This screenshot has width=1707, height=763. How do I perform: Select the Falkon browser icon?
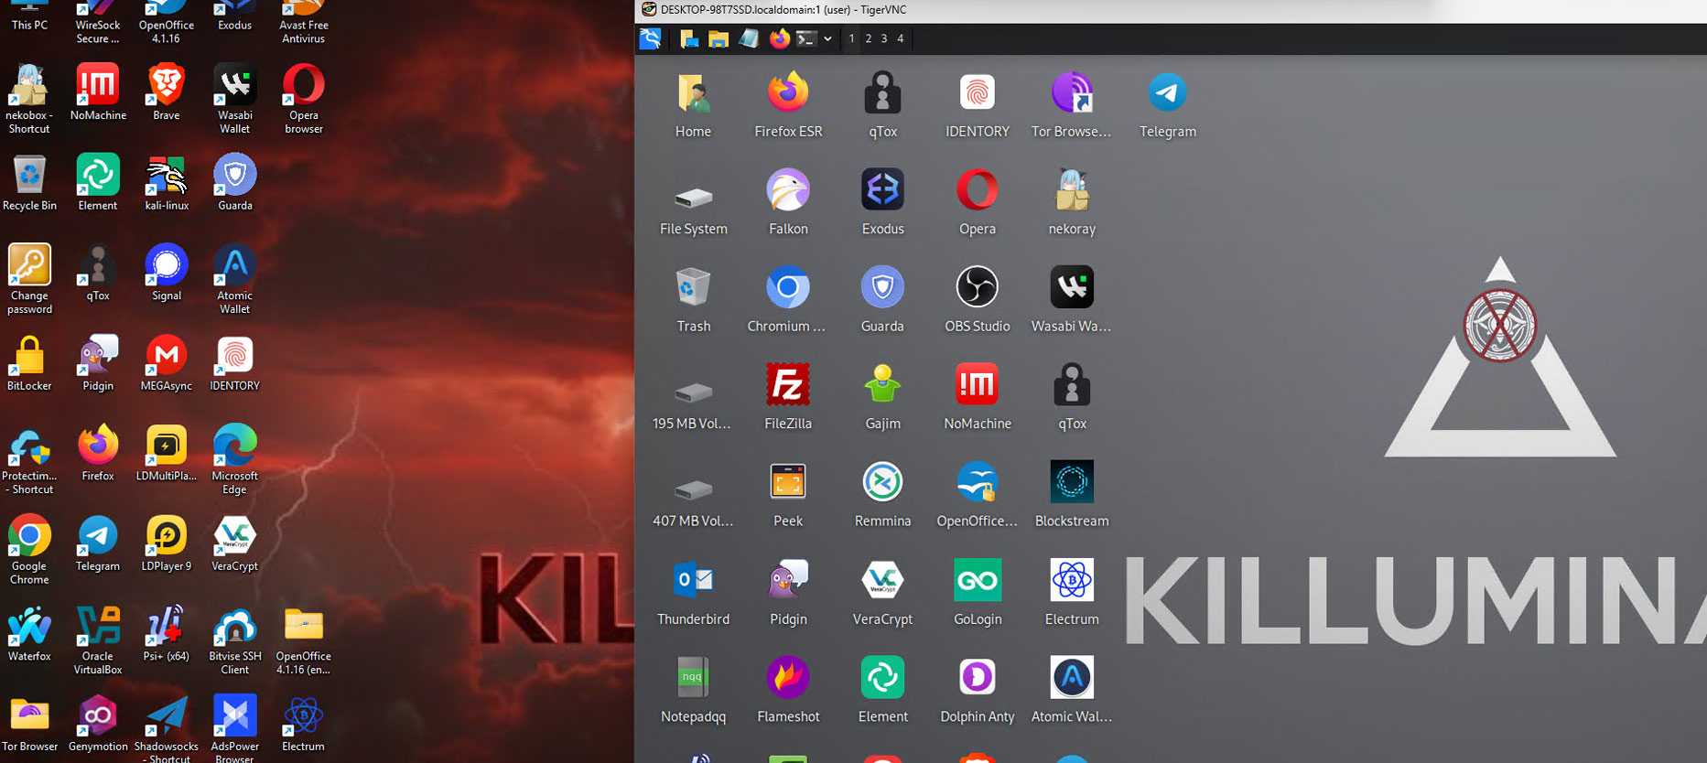(x=788, y=202)
